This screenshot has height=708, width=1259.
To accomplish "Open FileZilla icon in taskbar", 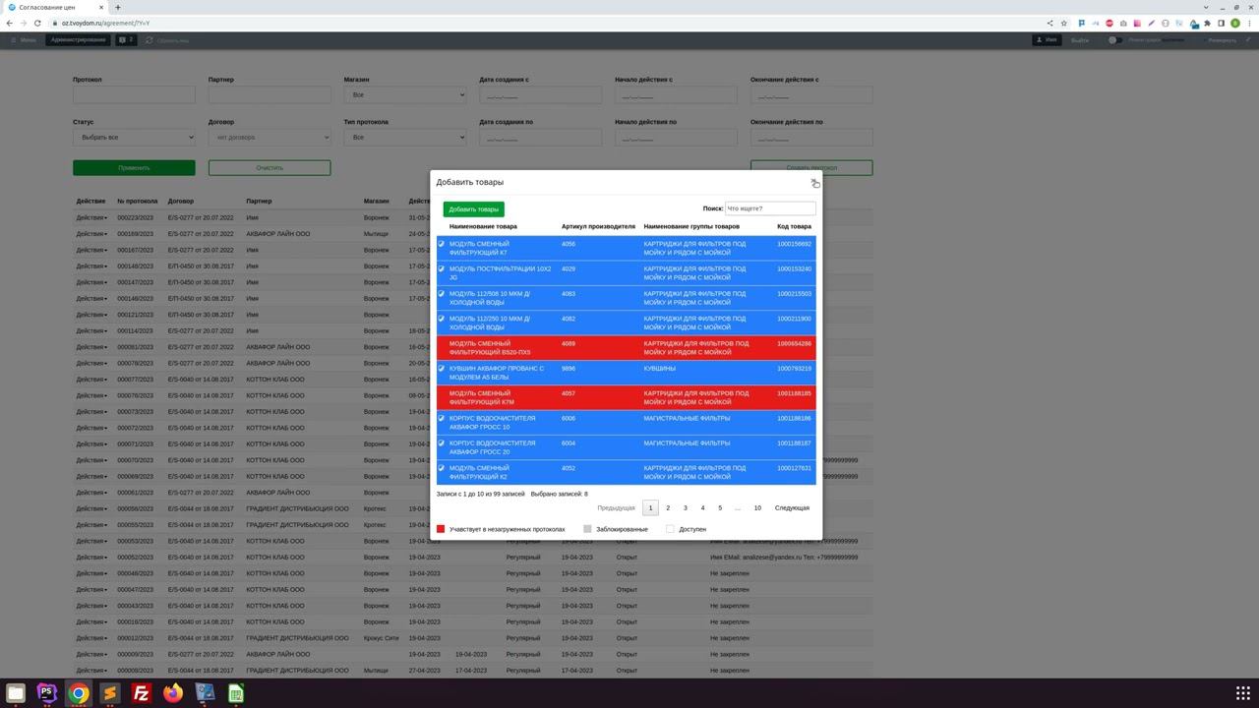I will tap(142, 693).
